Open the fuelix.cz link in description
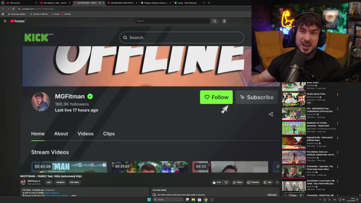Image resolution: width=361 pixels, height=203 pixels. [x=52, y=193]
